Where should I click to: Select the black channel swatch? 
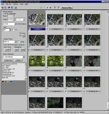click(x=3, y=81)
